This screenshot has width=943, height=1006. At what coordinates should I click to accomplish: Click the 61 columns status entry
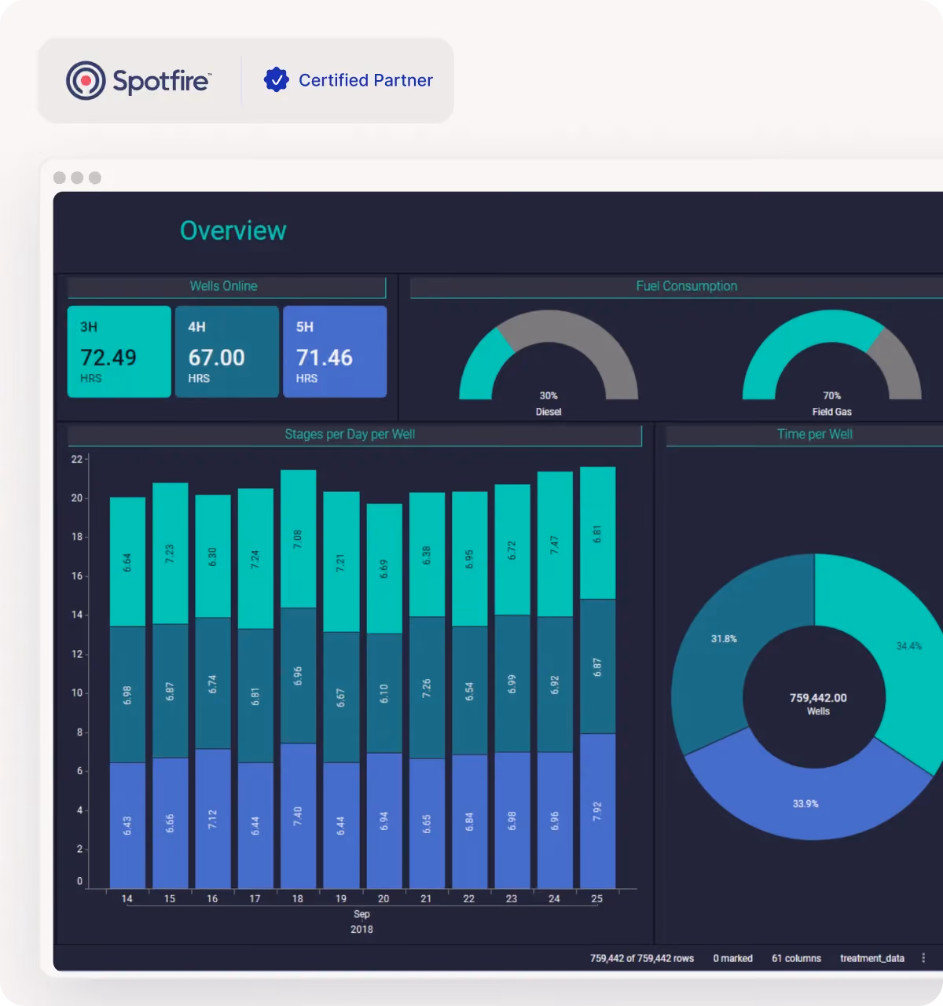tap(796, 958)
